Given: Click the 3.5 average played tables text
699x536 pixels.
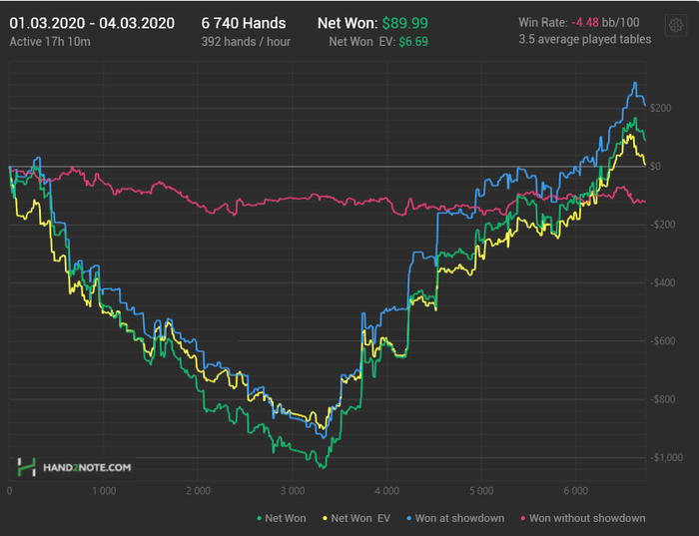Looking at the screenshot, I should pos(584,39).
